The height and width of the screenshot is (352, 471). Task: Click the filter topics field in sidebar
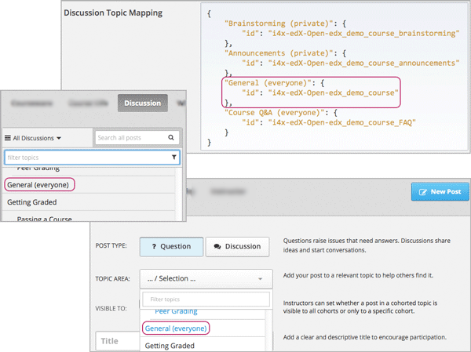click(x=92, y=158)
